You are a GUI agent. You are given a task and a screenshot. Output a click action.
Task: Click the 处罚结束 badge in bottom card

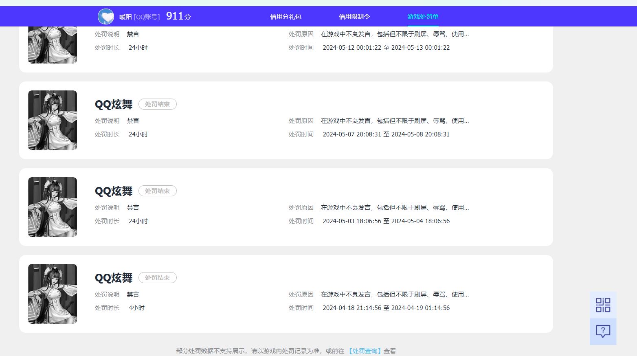pos(158,277)
